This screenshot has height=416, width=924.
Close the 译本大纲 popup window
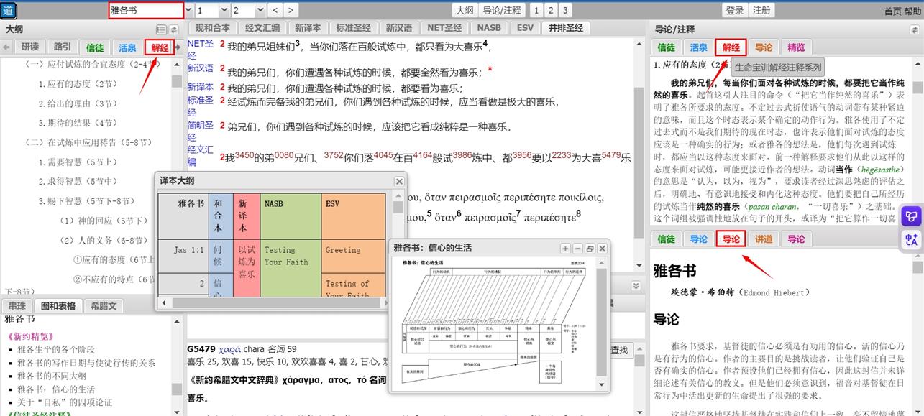[x=398, y=182]
